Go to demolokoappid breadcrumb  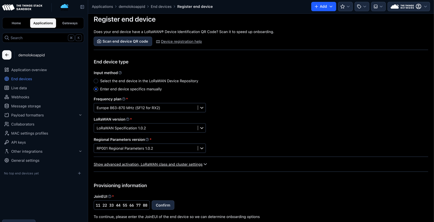tap(132, 6)
